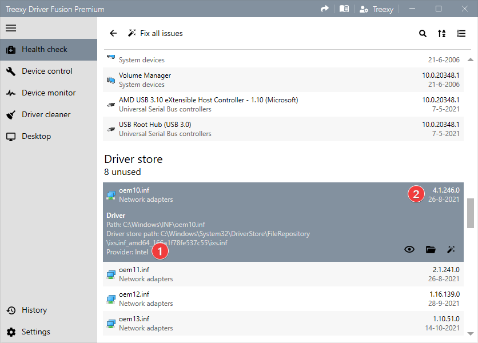Image resolution: width=478 pixels, height=343 pixels.
Task: Click the Device control wrench icon
Action: (11, 71)
